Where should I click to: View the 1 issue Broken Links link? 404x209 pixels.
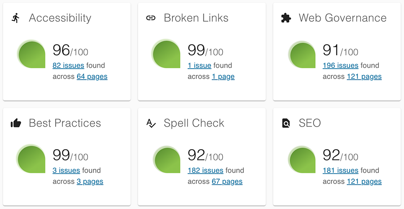tap(199, 66)
